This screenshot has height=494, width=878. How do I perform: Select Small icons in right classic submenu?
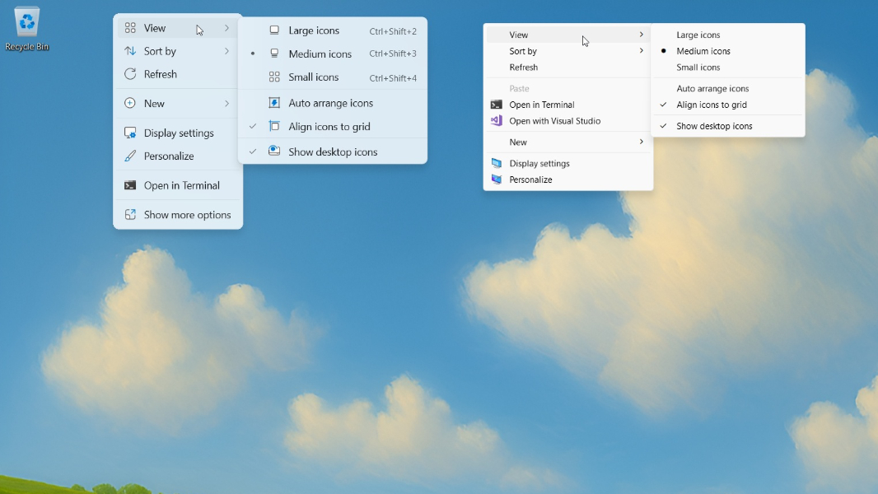click(728, 68)
